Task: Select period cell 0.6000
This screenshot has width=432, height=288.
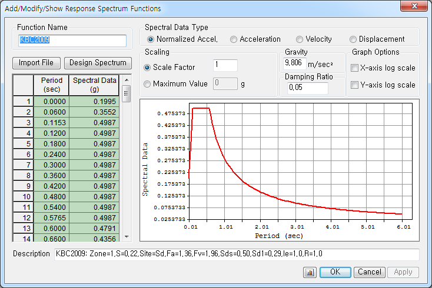Action: point(51,229)
